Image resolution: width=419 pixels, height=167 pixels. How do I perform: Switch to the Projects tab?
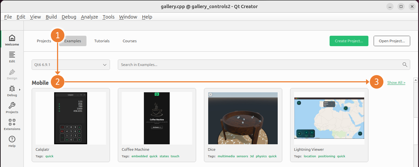pos(44,41)
